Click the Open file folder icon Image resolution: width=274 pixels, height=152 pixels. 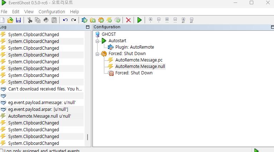(x=10, y=20)
